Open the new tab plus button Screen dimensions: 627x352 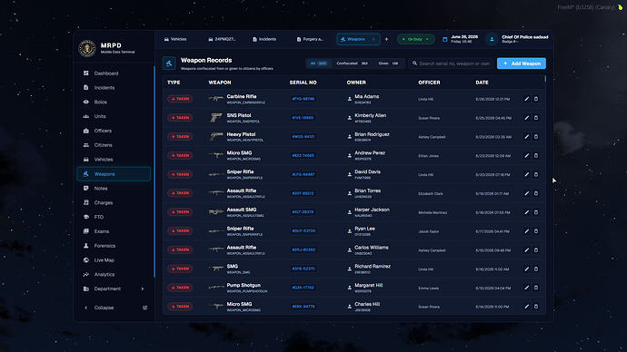click(386, 39)
